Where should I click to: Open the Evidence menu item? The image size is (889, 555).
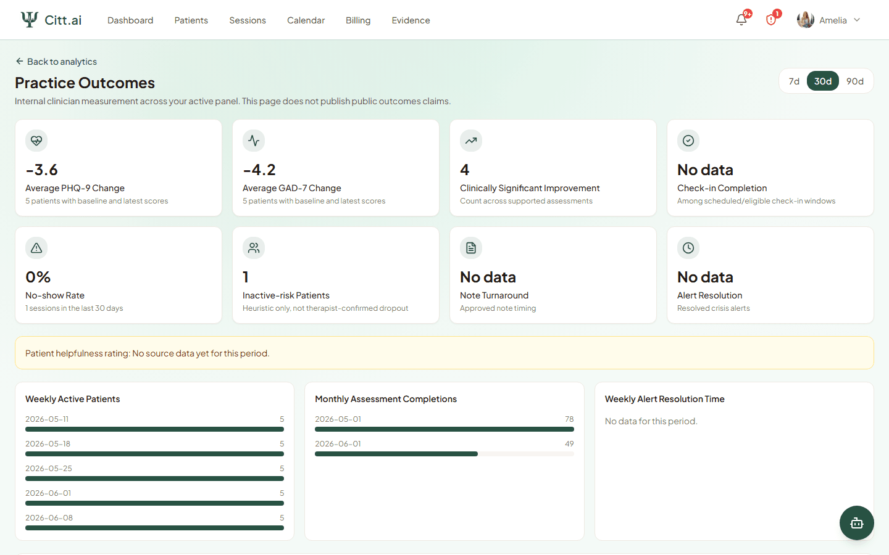(x=411, y=20)
